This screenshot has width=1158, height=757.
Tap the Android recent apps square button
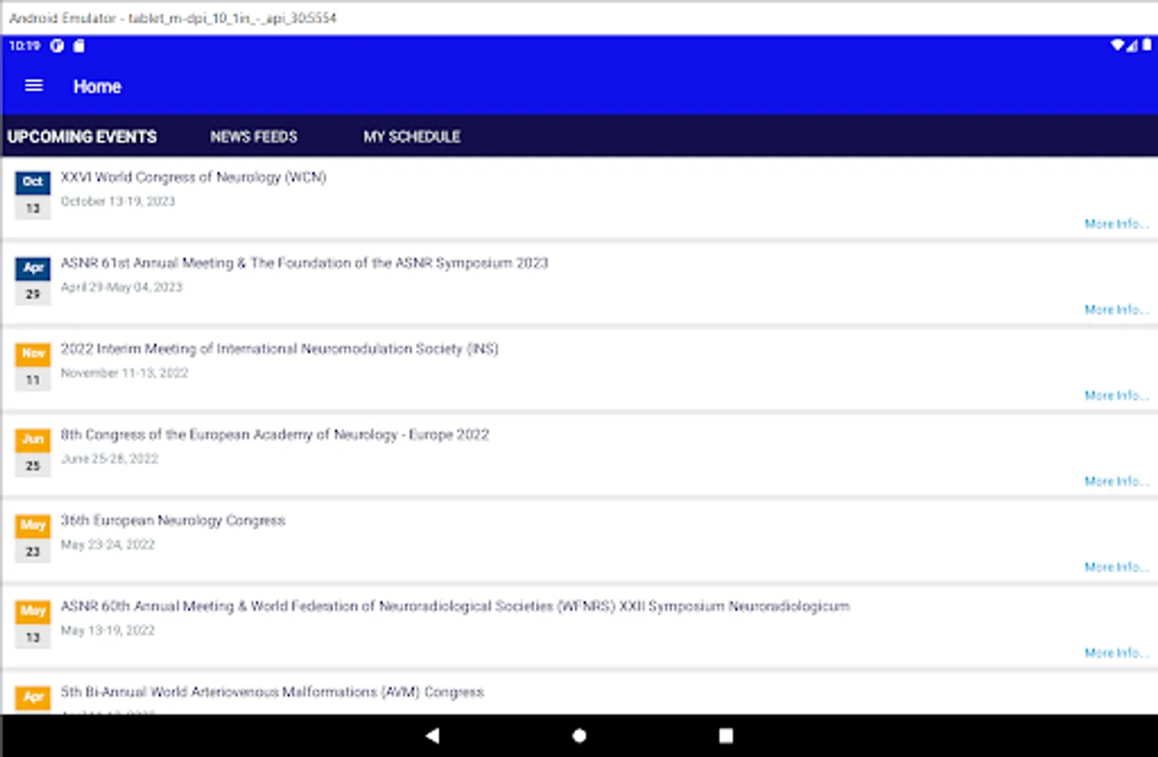725,736
